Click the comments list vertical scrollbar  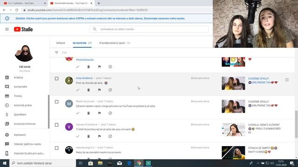296,124
